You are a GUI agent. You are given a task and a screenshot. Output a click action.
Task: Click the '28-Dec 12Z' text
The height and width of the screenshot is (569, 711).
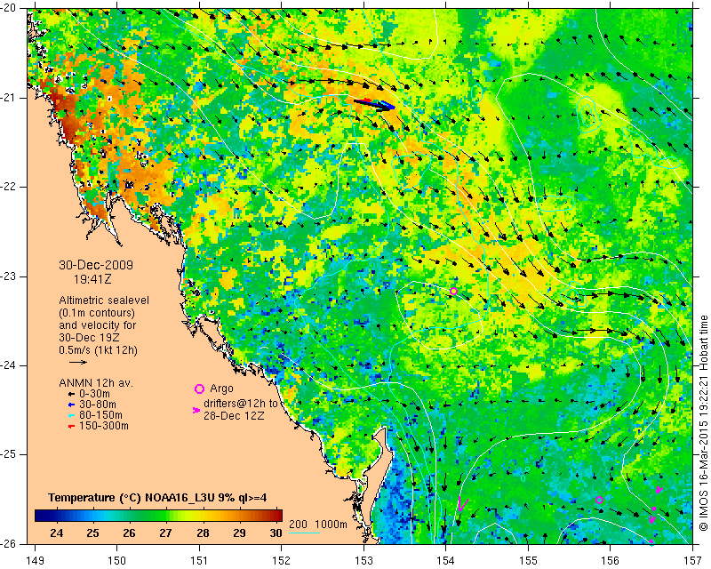click(x=234, y=415)
